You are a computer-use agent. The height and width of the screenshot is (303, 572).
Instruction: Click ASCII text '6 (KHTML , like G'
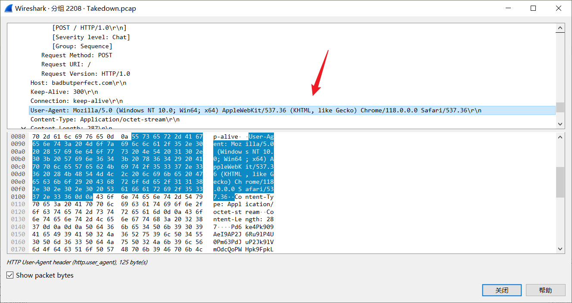pos(243,174)
